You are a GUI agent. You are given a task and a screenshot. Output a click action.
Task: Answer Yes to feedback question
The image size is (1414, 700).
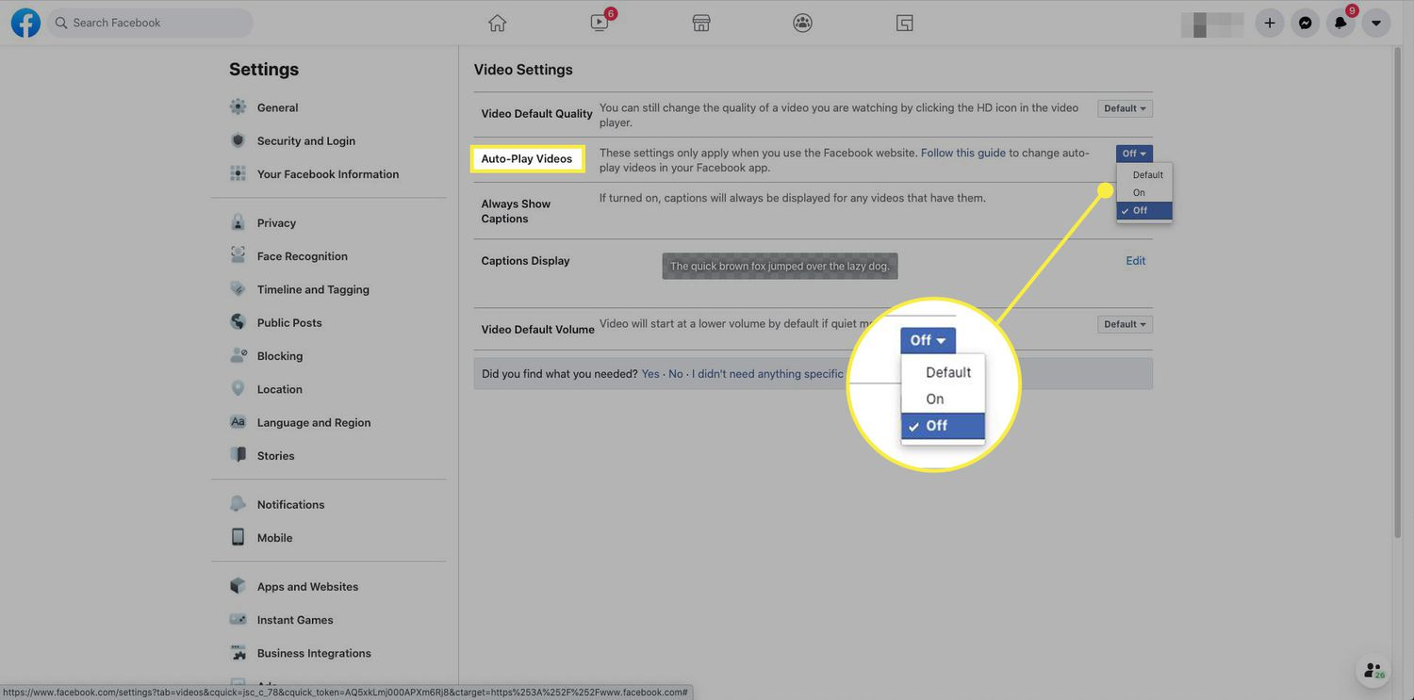(x=650, y=374)
